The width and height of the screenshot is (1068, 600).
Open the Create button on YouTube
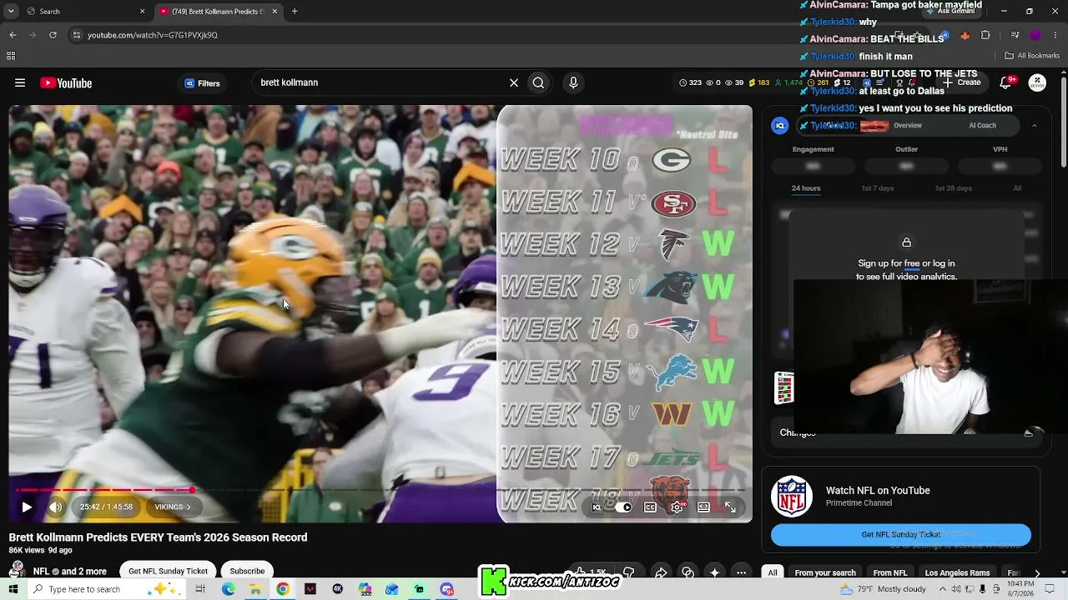tap(962, 82)
